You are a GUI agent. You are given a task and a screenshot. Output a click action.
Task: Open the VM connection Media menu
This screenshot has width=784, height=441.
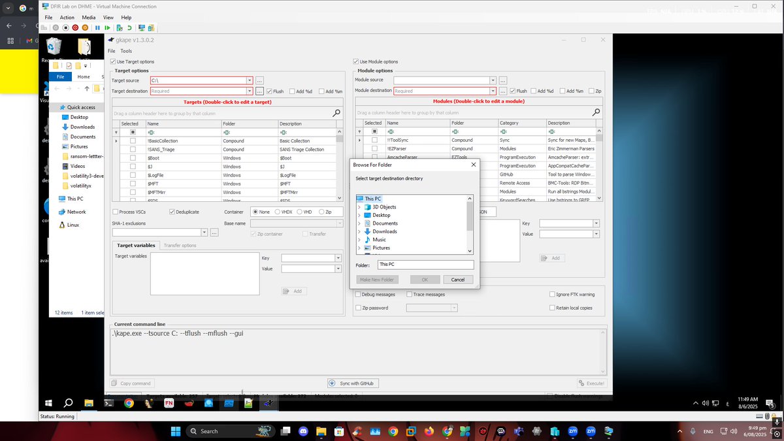pyautogui.click(x=89, y=17)
